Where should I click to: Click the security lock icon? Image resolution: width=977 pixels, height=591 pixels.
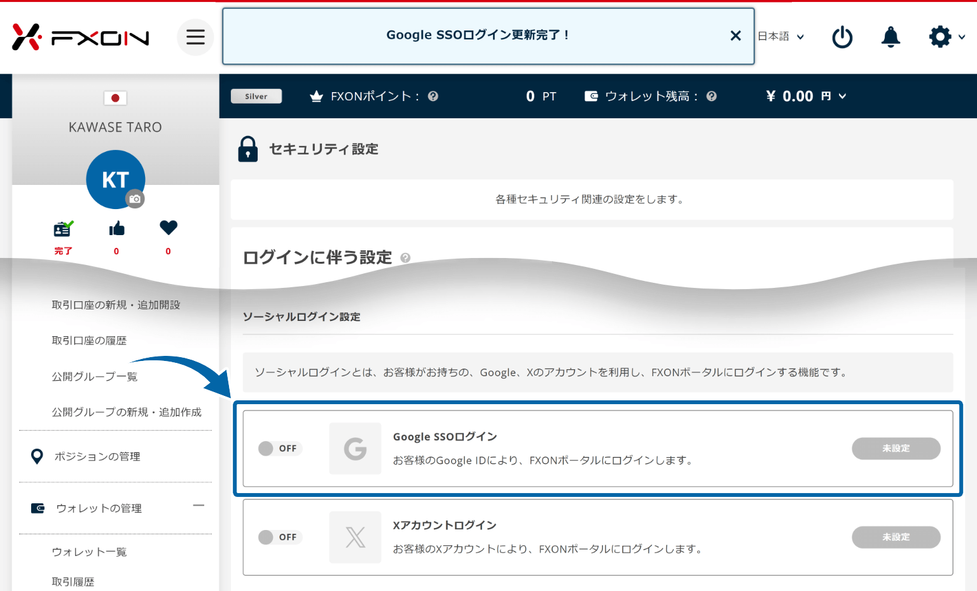pos(248,149)
